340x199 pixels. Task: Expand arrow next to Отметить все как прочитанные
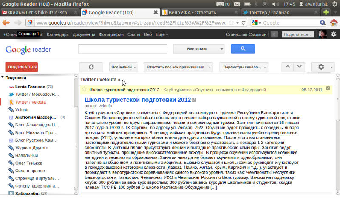(210, 67)
